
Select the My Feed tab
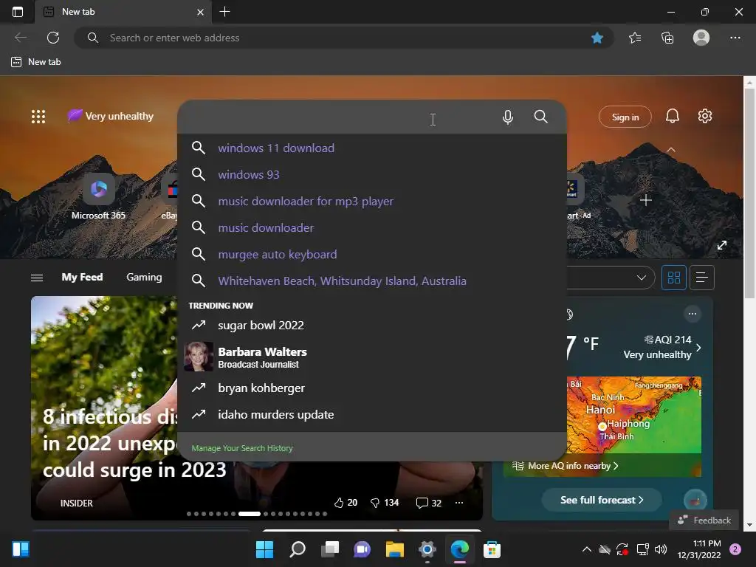point(82,278)
